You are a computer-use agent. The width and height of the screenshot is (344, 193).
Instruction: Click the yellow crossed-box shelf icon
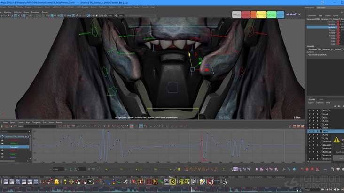(x=173, y=182)
